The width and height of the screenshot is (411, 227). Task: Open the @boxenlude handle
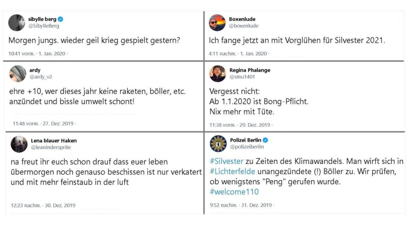[244, 26]
